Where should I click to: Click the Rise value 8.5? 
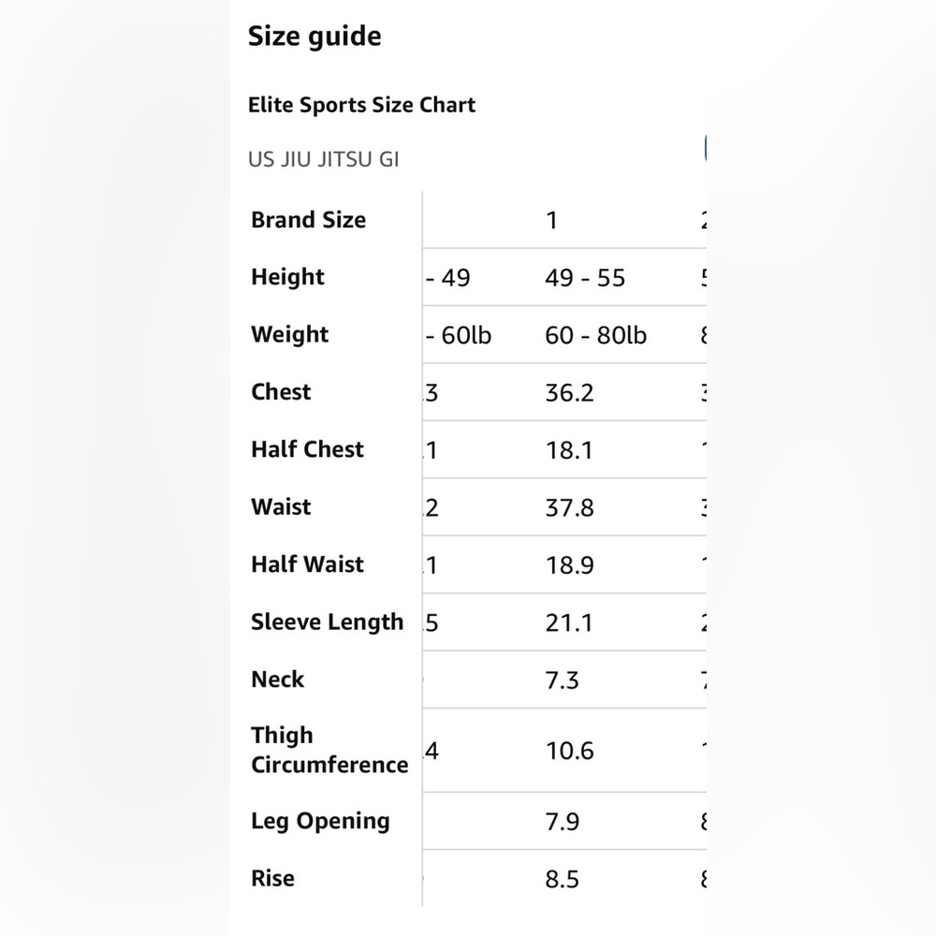coord(562,879)
